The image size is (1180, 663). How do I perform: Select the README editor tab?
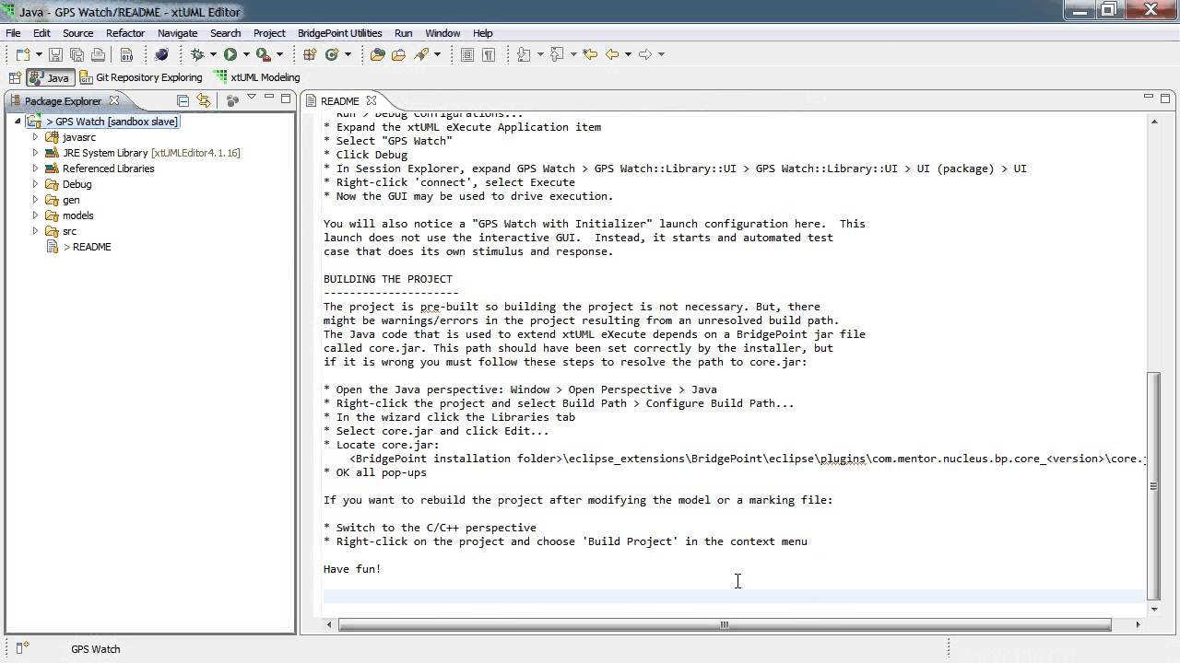point(339,101)
